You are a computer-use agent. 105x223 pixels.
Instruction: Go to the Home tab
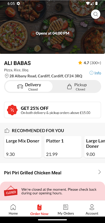(x=13, y=210)
